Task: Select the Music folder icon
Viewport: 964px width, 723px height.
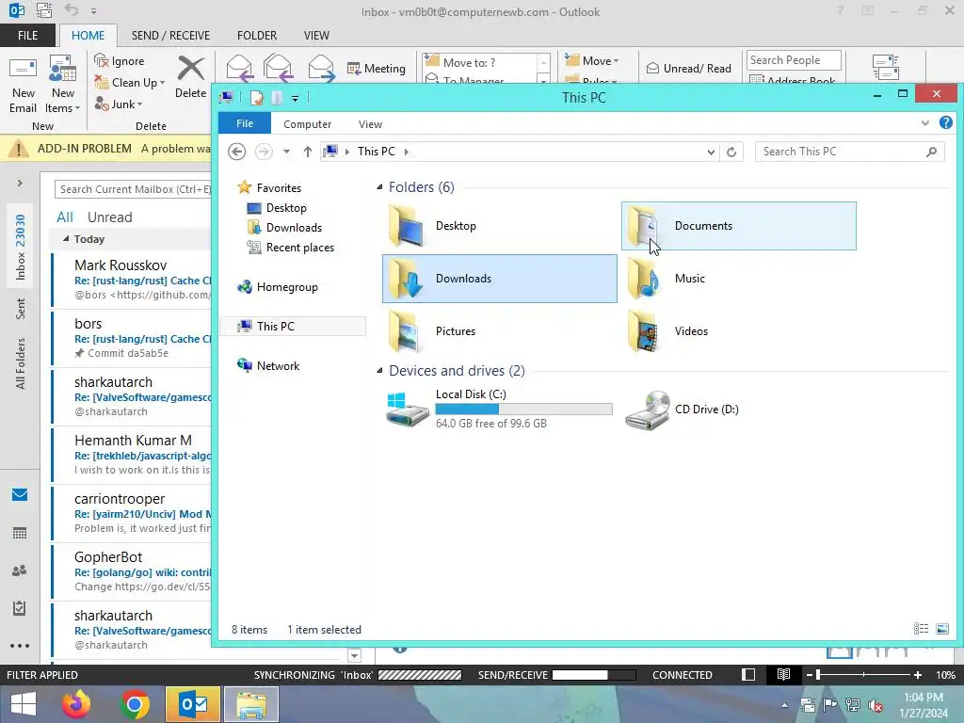Action: pyautogui.click(x=643, y=279)
